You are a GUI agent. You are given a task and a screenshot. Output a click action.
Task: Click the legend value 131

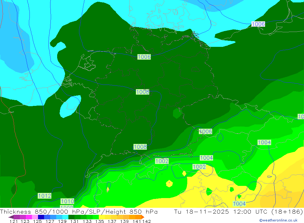pyautogui.click(x=74, y=221)
